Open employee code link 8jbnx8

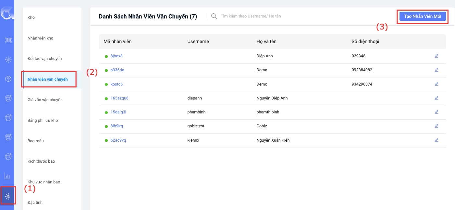click(x=117, y=56)
